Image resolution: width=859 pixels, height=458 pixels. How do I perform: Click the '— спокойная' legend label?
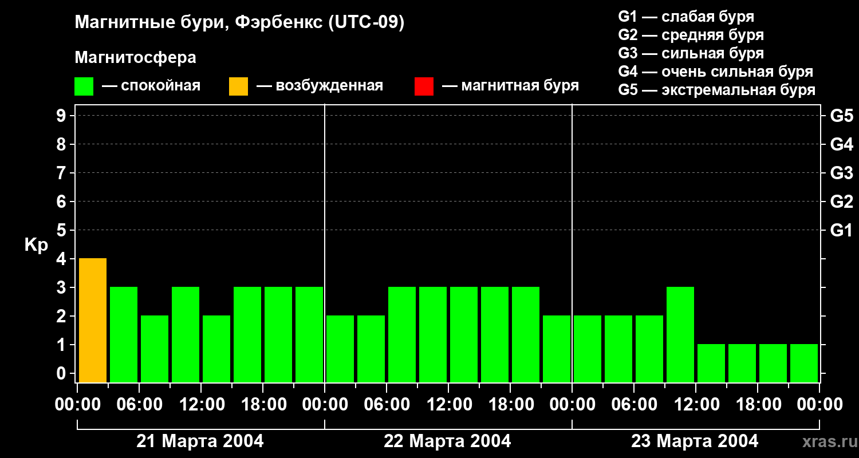click(151, 86)
